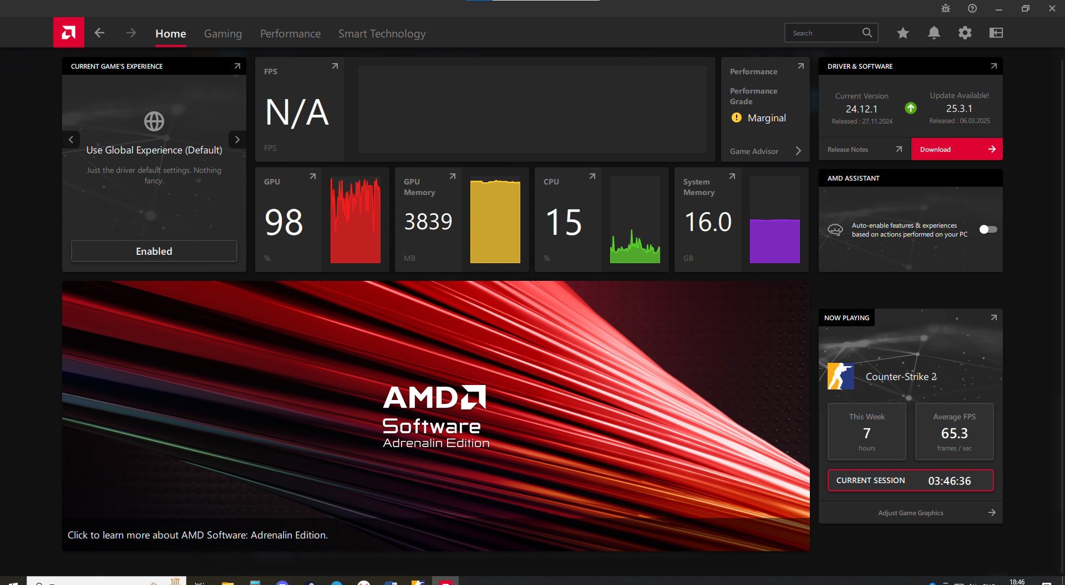Click the This Week 7 hours tile
This screenshot has height=585, width=1065.
point(867,432)
